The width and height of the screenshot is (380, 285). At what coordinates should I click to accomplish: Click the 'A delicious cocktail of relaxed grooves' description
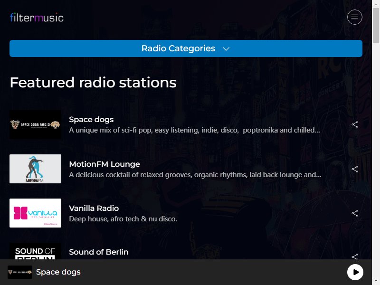(x=195, y=175)
